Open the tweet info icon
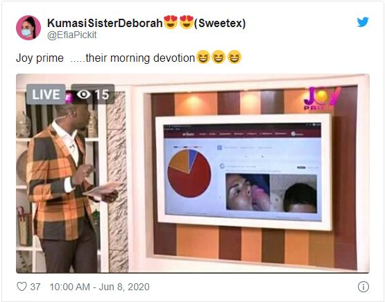The width and height of the screenshot is (385, 302). (x=363, y=287)
